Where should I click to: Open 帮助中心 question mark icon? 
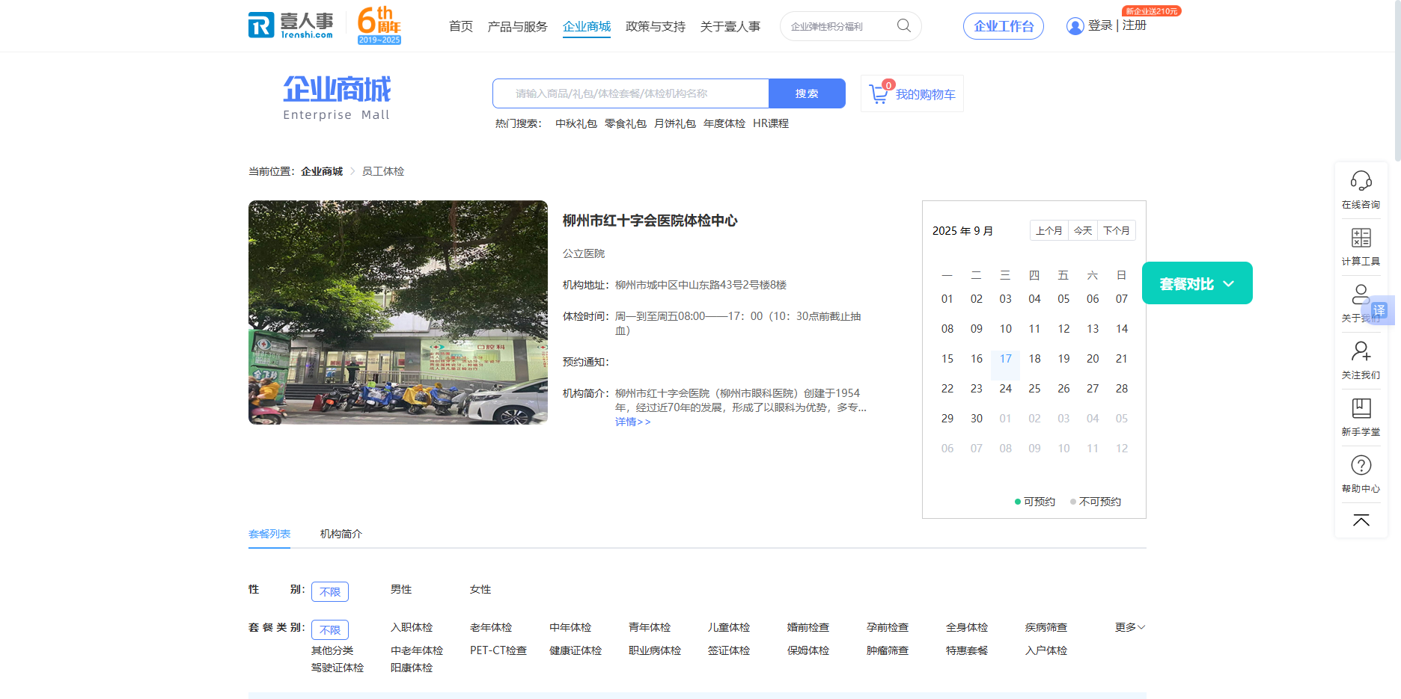[1361, 465]
